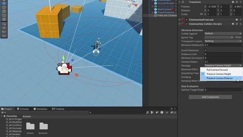The image size is (243, 137).
Task: Open CinemachineFreeLook three-dot menu
Action: pyautogui.click(x=240, y=20)
